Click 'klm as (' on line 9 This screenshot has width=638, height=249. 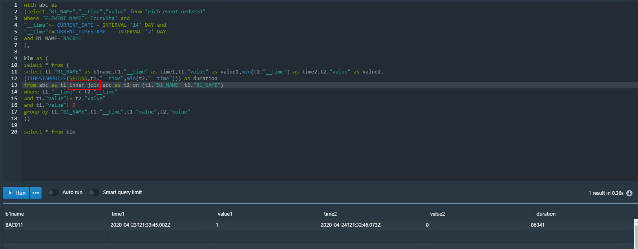click(x=36, y=59)
